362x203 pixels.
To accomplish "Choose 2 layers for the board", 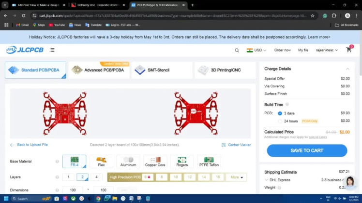I will coord(82,177).
